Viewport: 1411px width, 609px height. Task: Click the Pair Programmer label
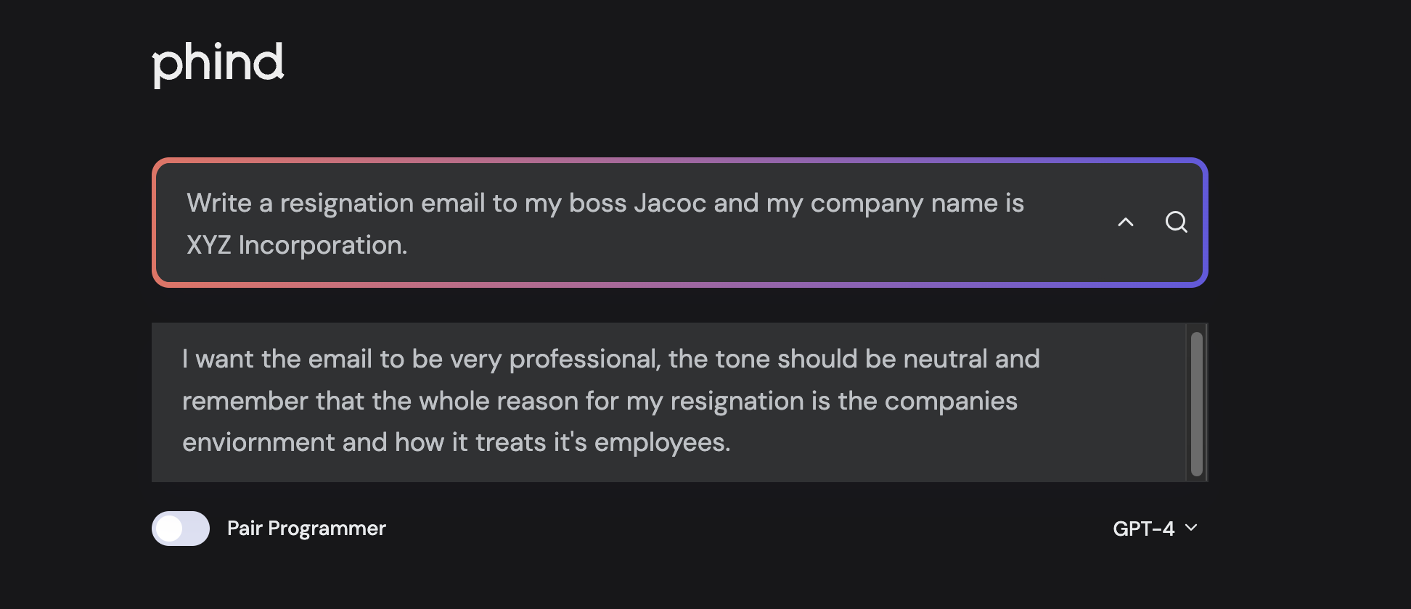(306, 529)
